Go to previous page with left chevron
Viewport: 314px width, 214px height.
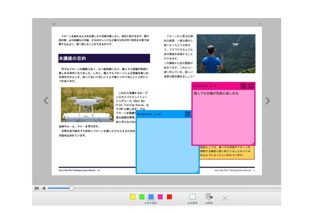pos(46,101)
